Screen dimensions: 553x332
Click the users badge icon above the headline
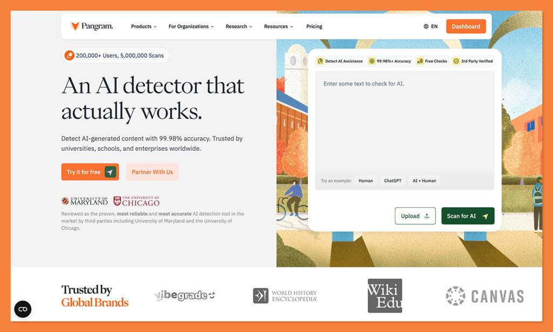pyautogui.click(x=69, y=55)
